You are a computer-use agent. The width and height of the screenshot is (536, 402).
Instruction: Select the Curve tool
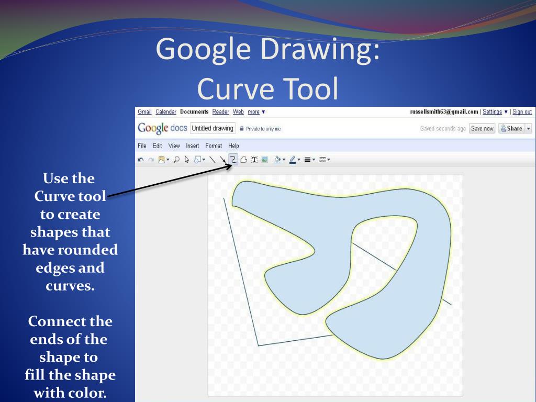(233, 159)
